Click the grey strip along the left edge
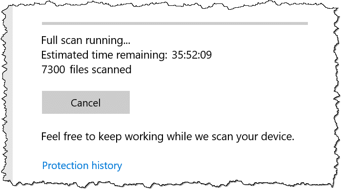The height and width of the screenshot is (191, 344). click(9, 94)
